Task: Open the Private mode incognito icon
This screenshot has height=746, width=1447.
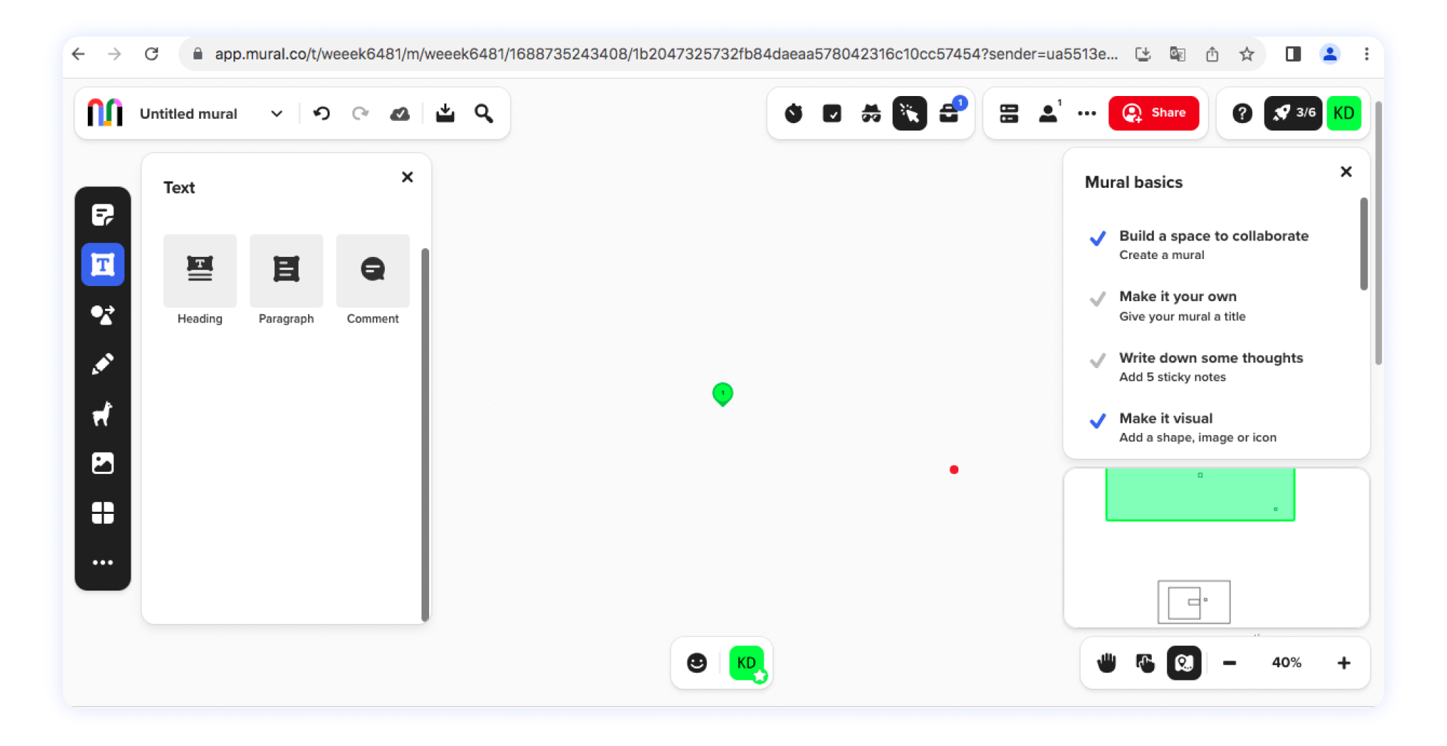Action: tap(871, 113)
